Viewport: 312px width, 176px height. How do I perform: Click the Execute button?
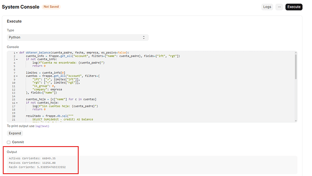[x=294, y=7]
